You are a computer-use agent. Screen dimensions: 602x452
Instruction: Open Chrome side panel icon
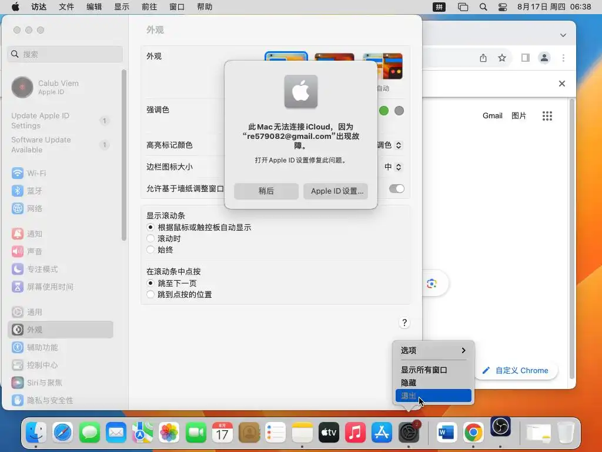point(525,58)
